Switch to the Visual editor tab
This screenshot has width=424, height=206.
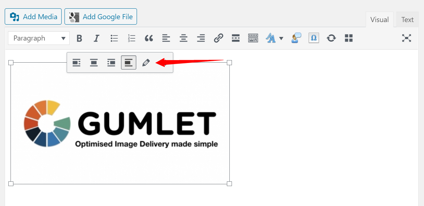point(379,20)
